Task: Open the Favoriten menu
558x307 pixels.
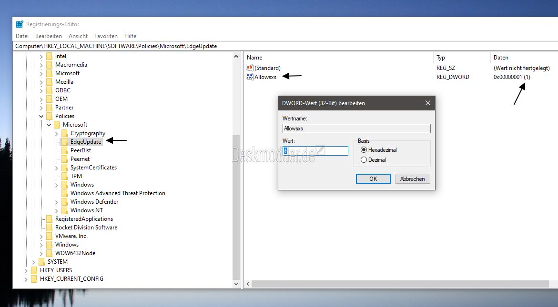Action: coord(106,36)
